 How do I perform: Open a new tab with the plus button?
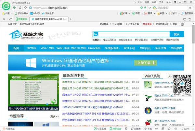[71, 19]
